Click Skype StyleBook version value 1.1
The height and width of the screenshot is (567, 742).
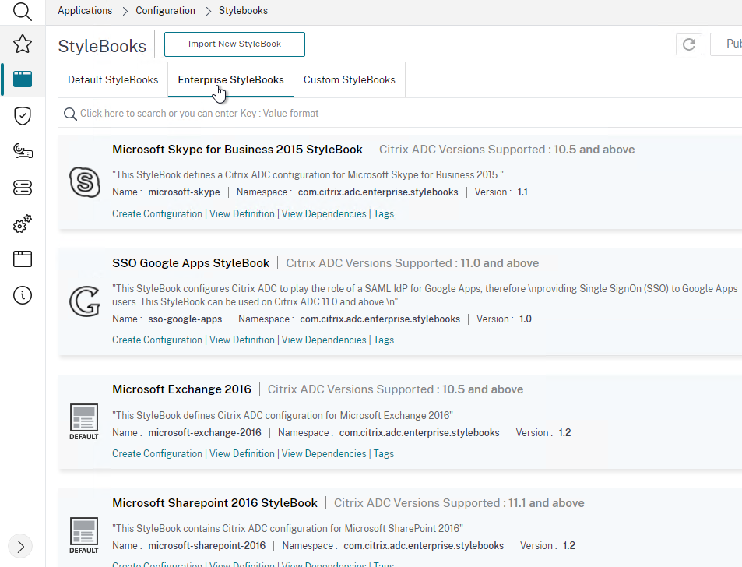pyautogui.click(x=522, y=192)
